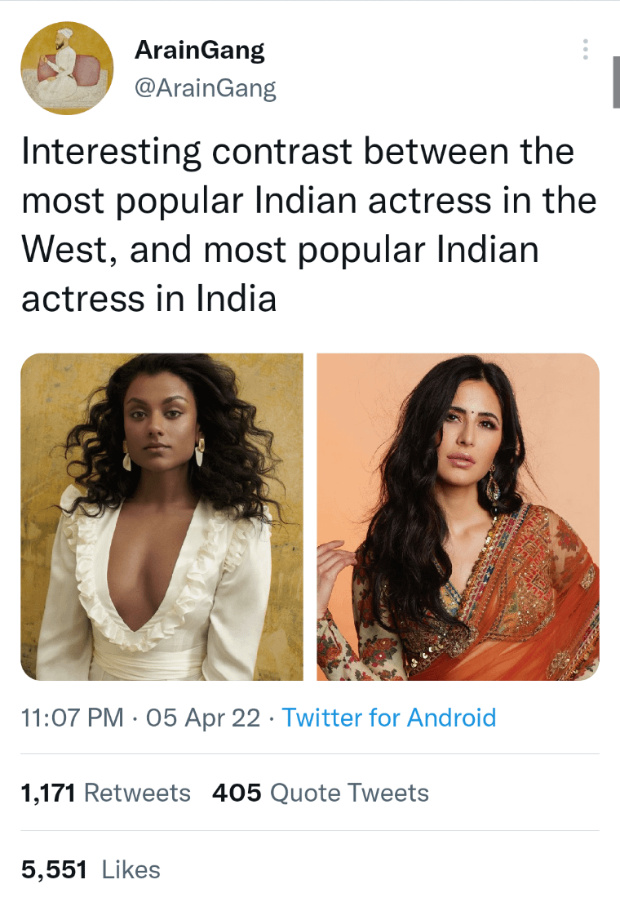Viewport: 620px width, 902px height.
Task: Open the Quote Tweets list
Action: [349, 793]
